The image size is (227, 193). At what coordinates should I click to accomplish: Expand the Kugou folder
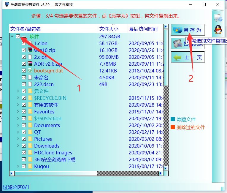point(18,166)
